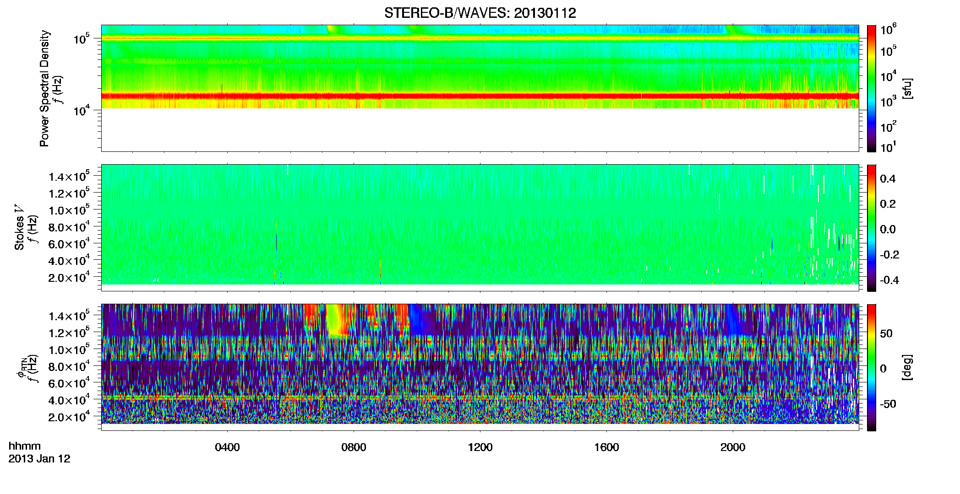Screen dimensions: 960x494
Task: Click the 2013 Jan 12 date label
Action: [39, 459]
